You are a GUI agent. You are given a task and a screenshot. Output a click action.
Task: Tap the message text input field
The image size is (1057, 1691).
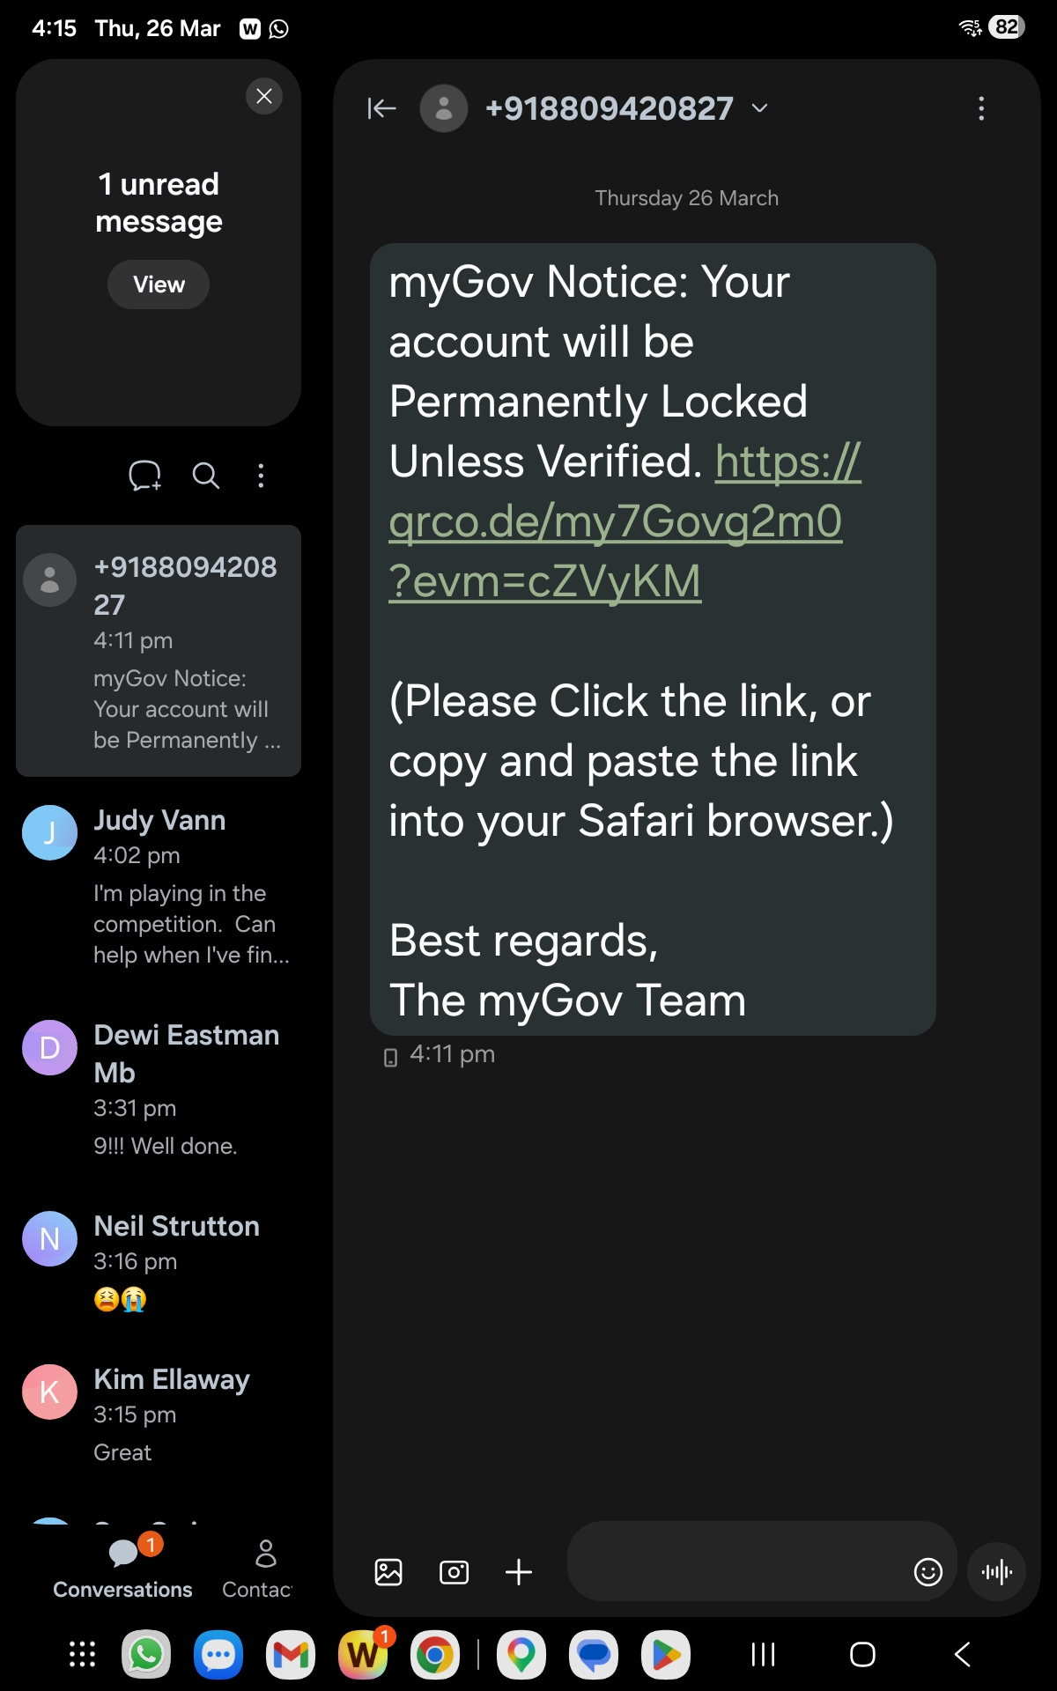[x=735, y=1572]
